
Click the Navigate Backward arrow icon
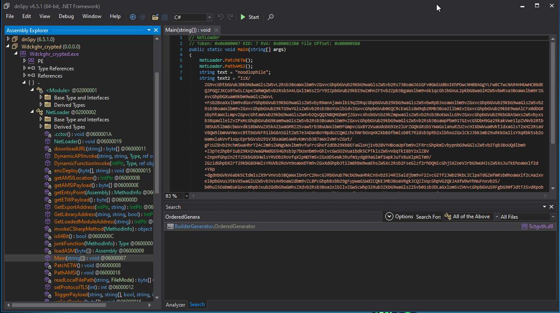tap(133, 17)
